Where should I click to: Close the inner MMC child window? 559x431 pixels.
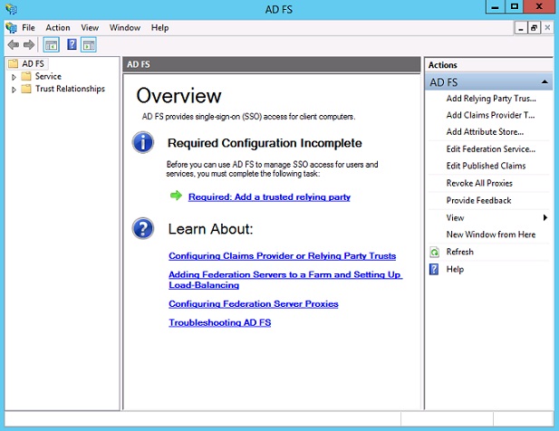[x=547, y=28]
